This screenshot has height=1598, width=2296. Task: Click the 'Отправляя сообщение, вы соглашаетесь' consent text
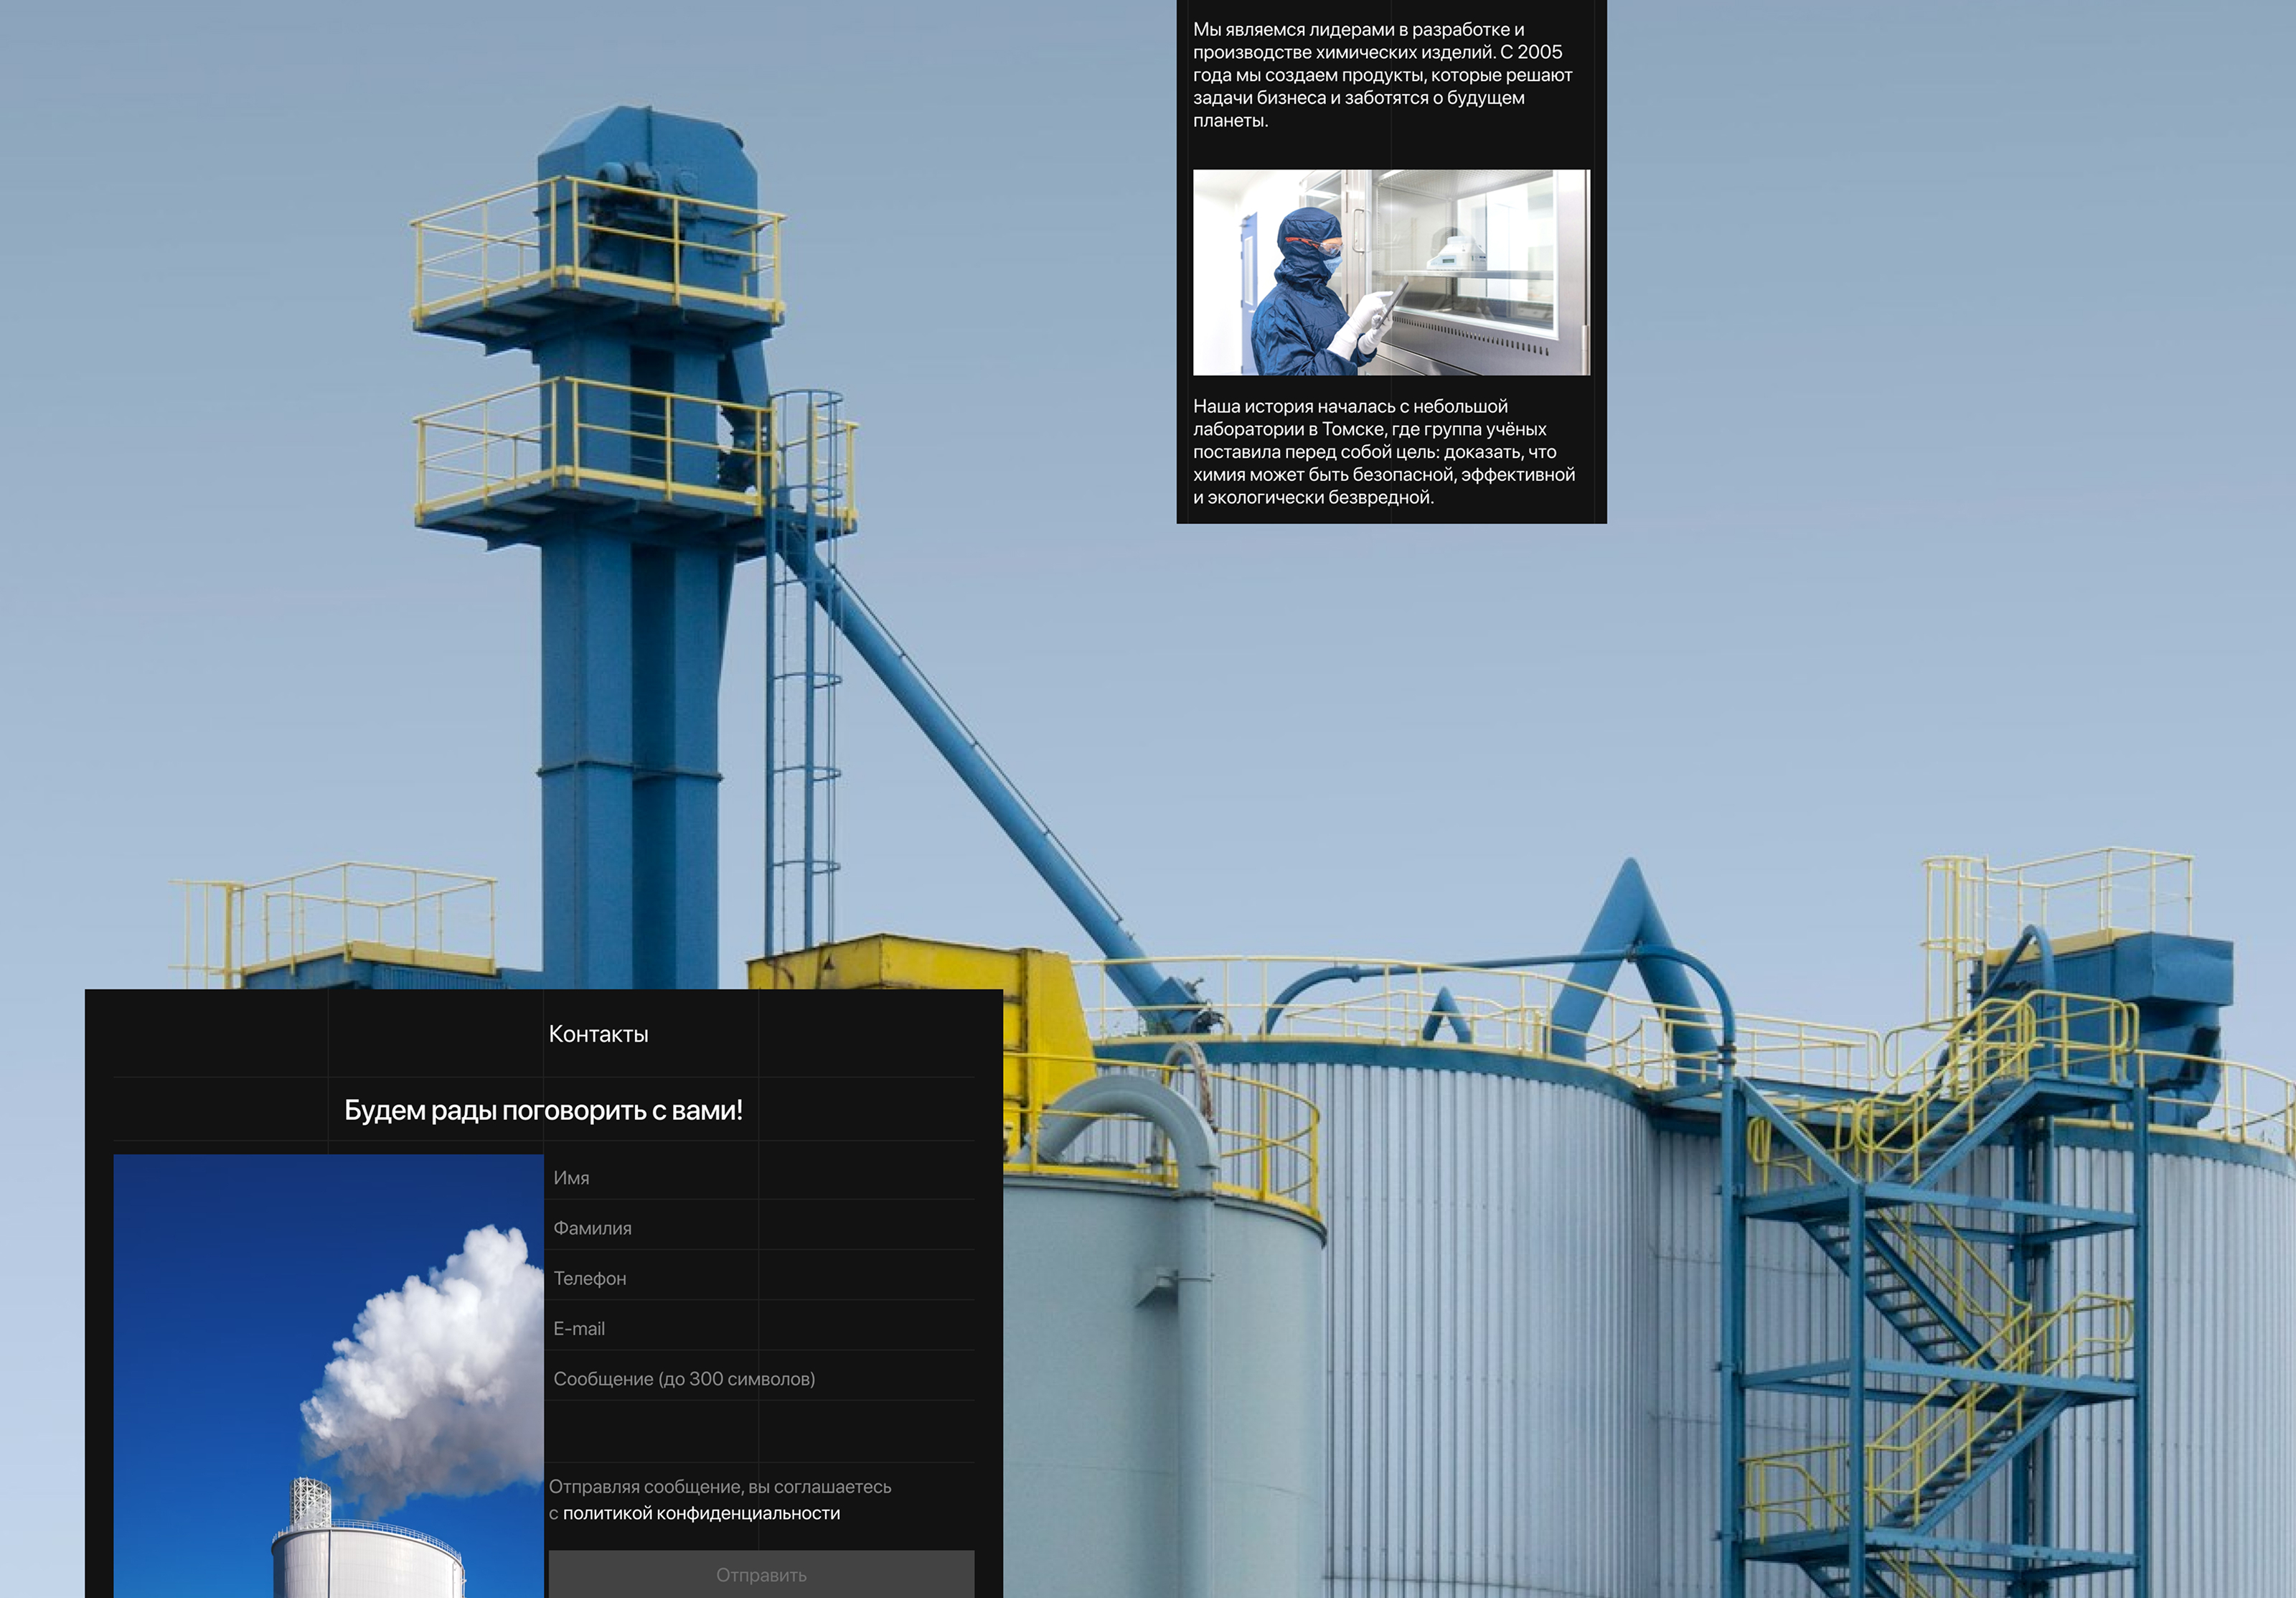coord(720,1487)
